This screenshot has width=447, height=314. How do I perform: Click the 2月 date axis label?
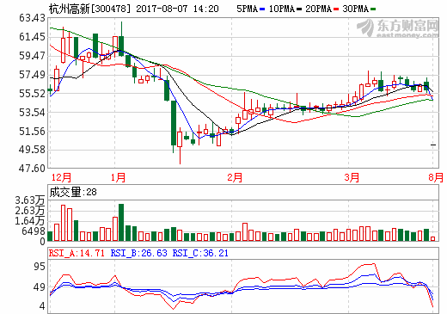click(x=235, y=177)
